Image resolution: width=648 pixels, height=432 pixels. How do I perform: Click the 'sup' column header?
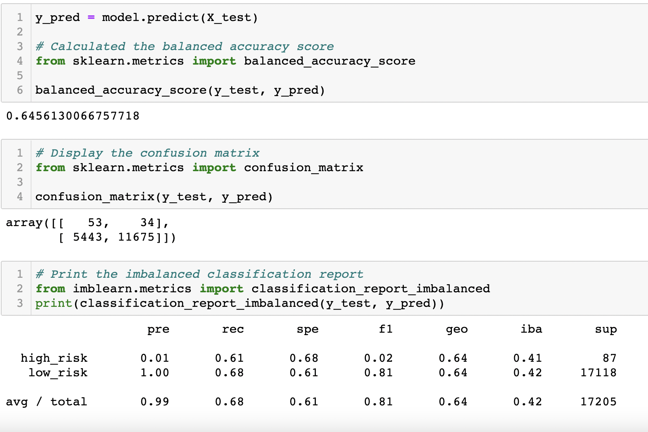click(x=606, y=330)
